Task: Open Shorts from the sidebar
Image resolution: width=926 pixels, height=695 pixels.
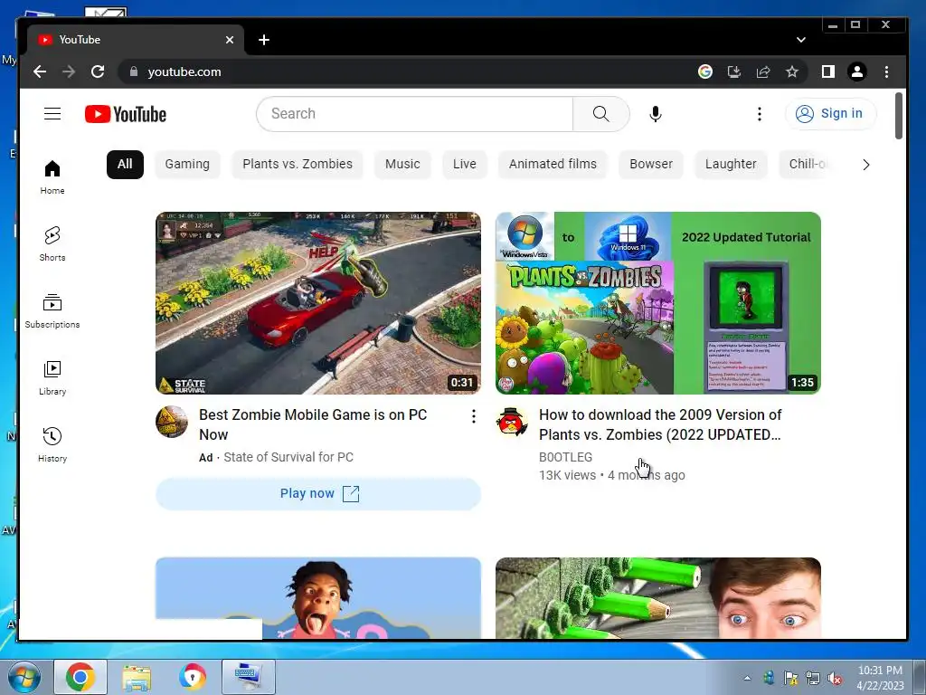Action: click(52, 243)
